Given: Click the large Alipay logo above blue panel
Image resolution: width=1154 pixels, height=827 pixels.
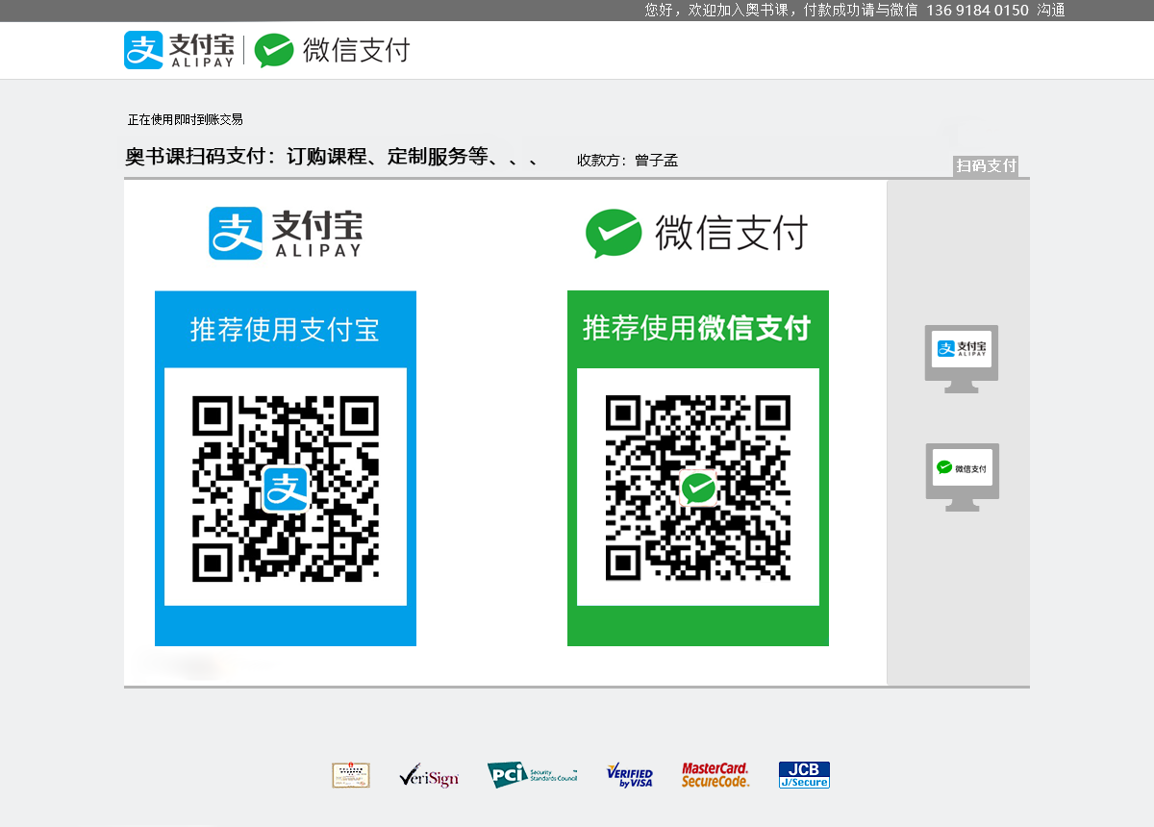Looking at the screenshot, I should click(x=286, y=234).
